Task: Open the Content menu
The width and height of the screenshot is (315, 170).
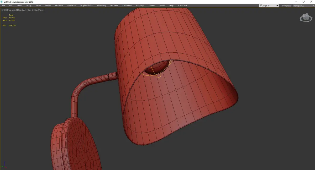Action: click(151, 6)
